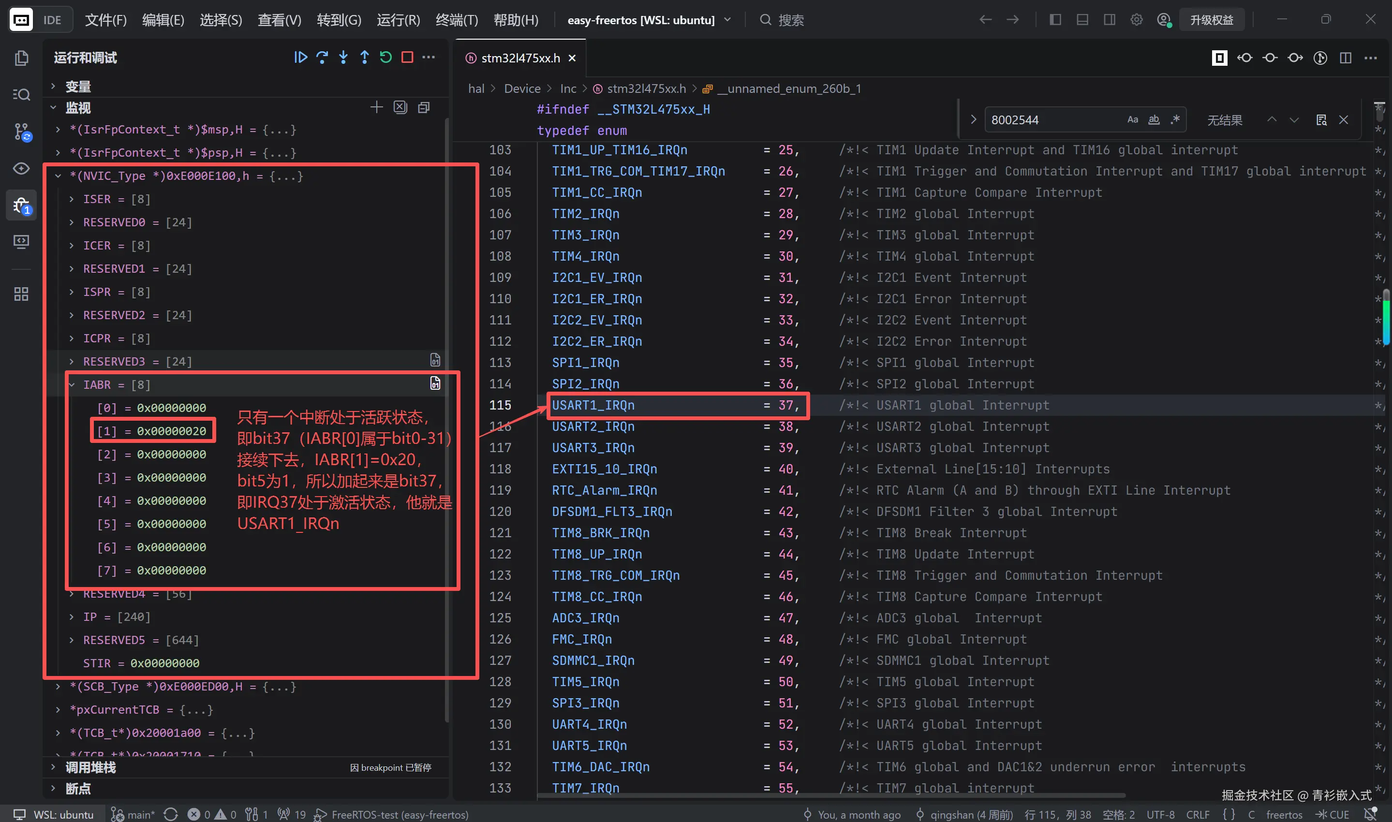Image resolution: width=1392 pixels, height=822 pixels.
Task: Click the debug Continue icon
Action: click(x=300, y=58)
